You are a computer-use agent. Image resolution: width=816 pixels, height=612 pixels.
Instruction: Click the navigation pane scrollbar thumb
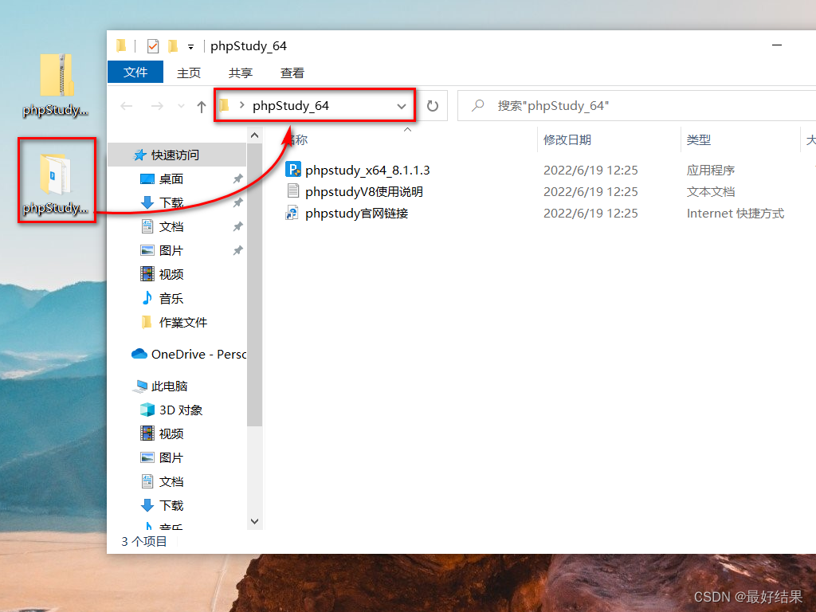[x=254, y=285]
